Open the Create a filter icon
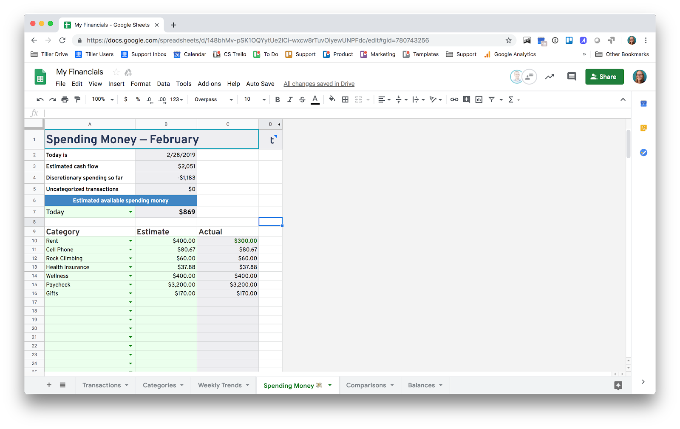Viewport: 680px width, 429px height. [x=492, y=99]
